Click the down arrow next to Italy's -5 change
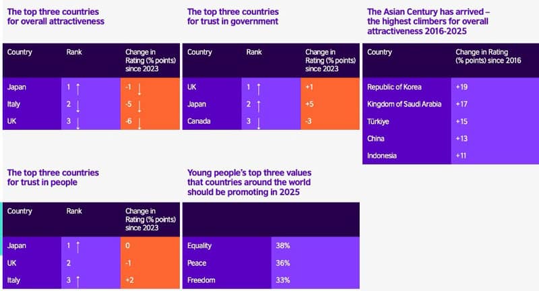Image resolution: width=539 pixels, height=291 pixels. pyautogui.click(x=140, y=105)
